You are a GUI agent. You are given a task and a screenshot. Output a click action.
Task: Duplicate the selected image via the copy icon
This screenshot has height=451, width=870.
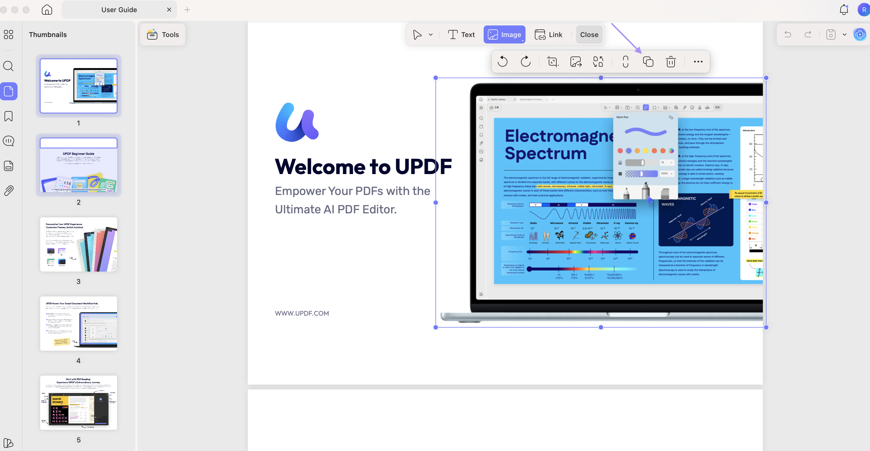point(648,61)
